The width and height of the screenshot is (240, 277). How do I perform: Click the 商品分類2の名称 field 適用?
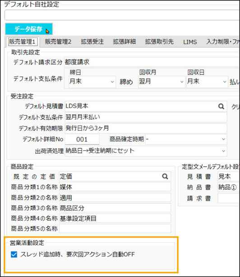[x=115, y=197]
